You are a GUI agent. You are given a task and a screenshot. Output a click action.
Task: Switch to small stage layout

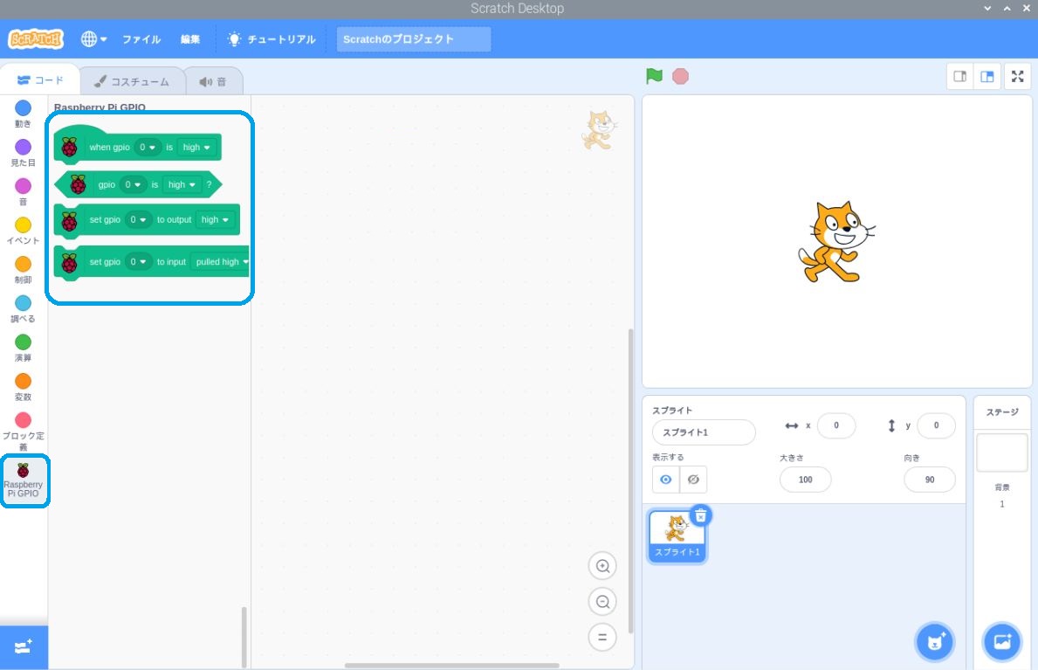(x=960, y=76)
